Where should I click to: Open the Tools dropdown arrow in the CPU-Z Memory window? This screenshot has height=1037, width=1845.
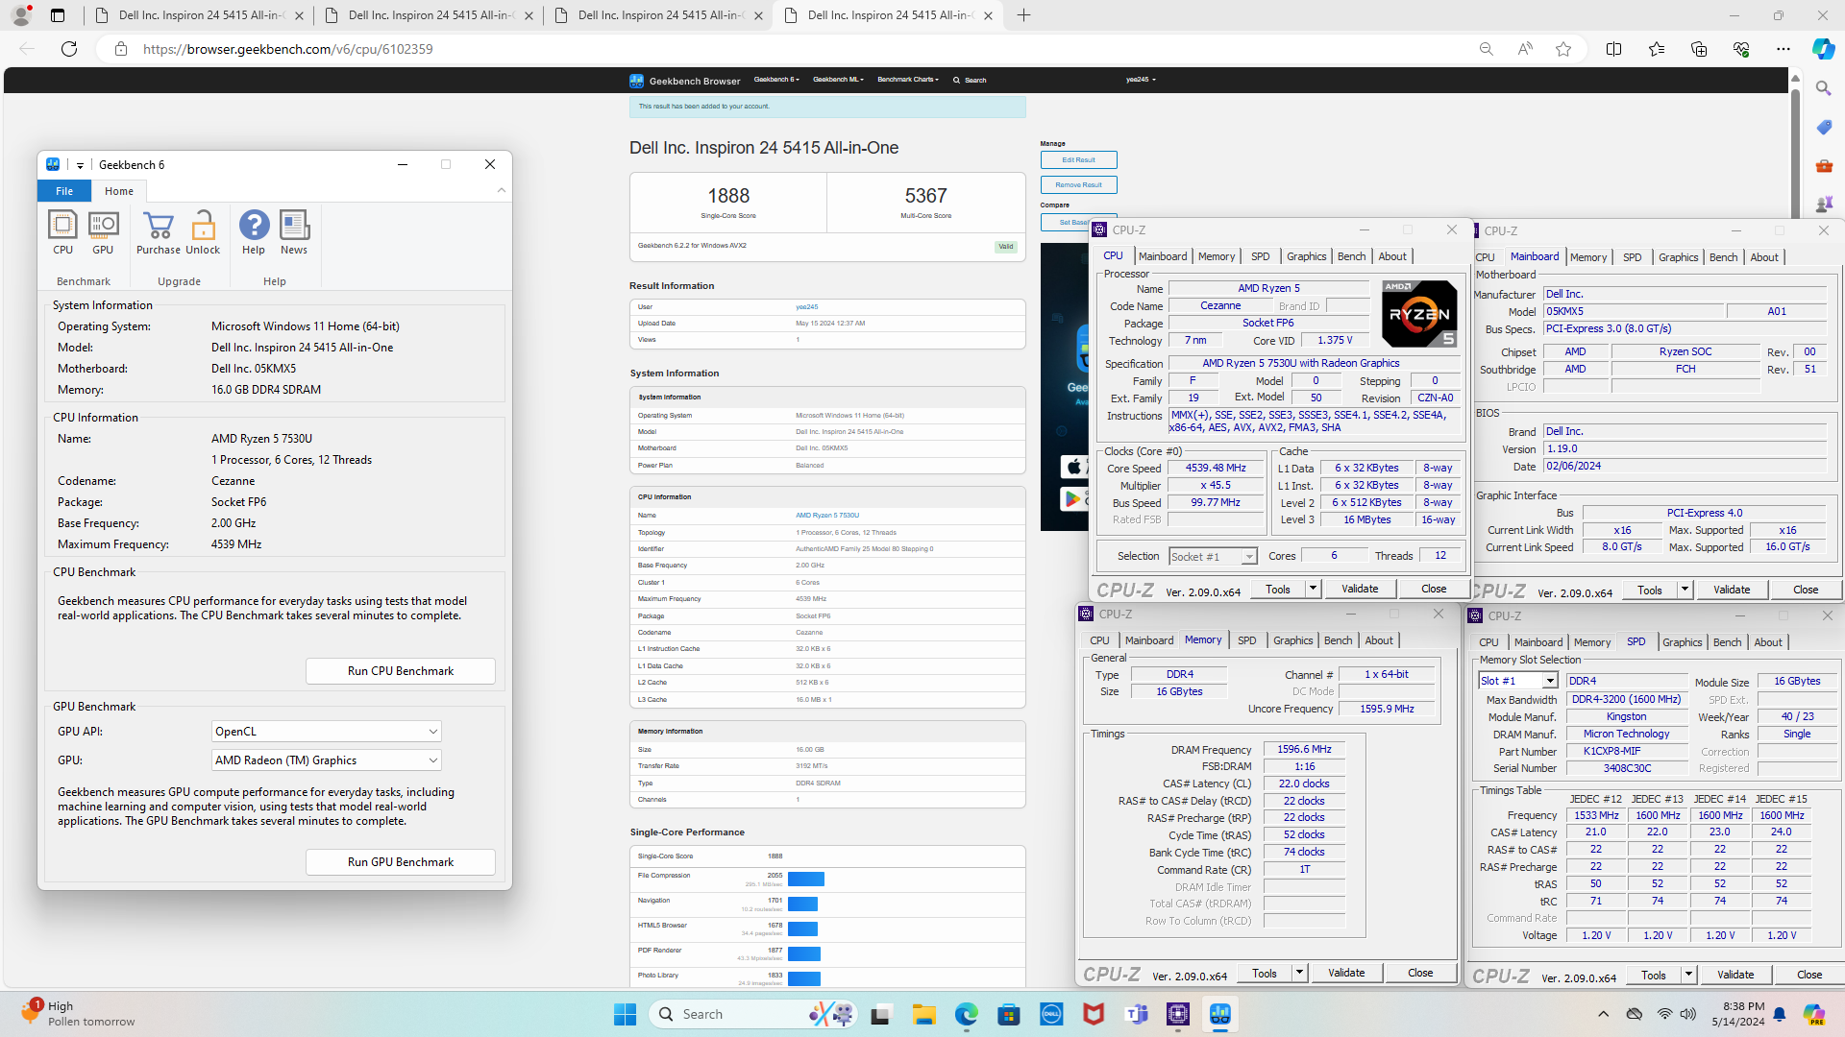(1299, 974)
